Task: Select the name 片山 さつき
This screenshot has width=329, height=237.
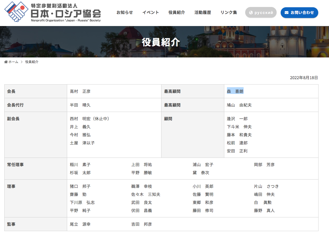Action: (x=266, y=186)
